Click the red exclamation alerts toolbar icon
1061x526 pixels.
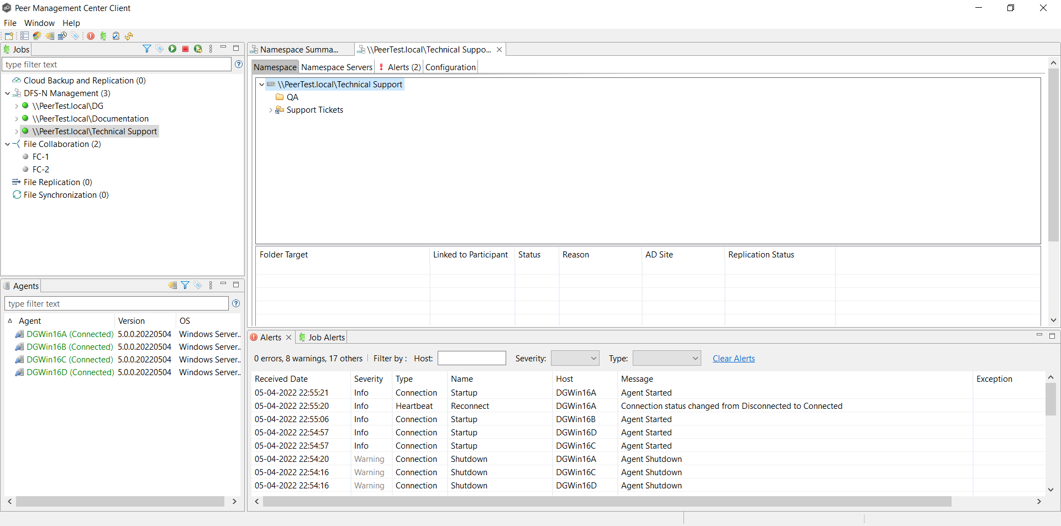click(91, 36)
